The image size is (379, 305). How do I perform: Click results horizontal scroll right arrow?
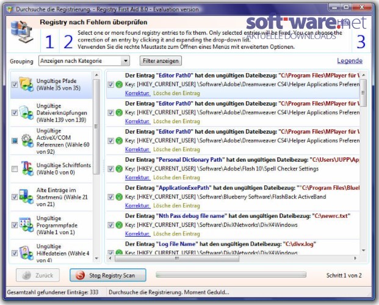[x=355, y=259]
